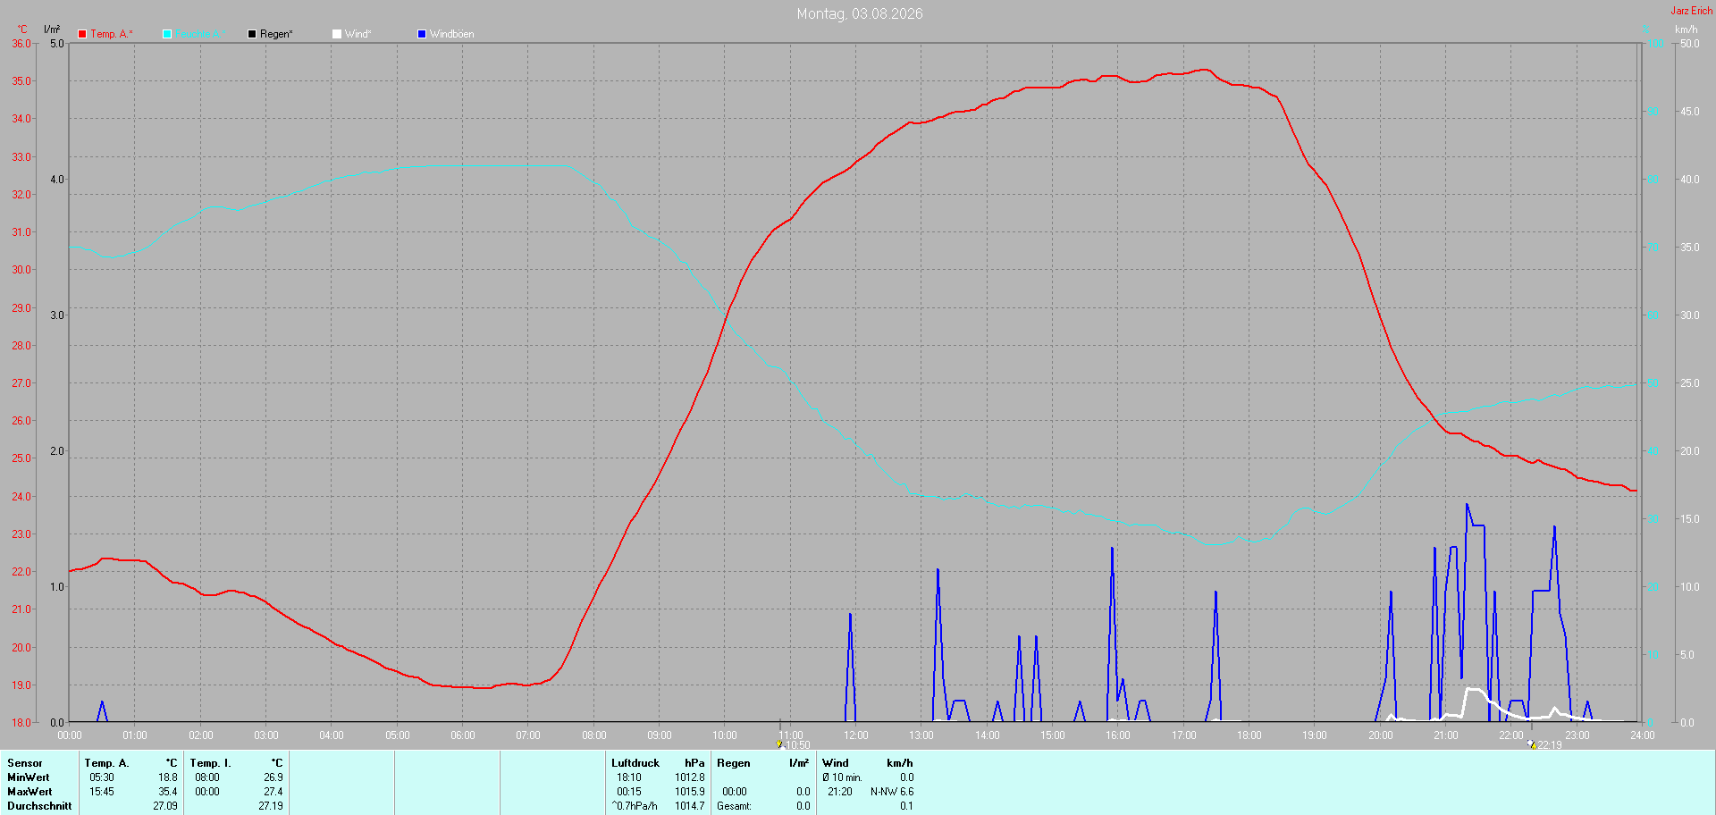
Task: Click the 'Wind' table header
Action: 836,763
